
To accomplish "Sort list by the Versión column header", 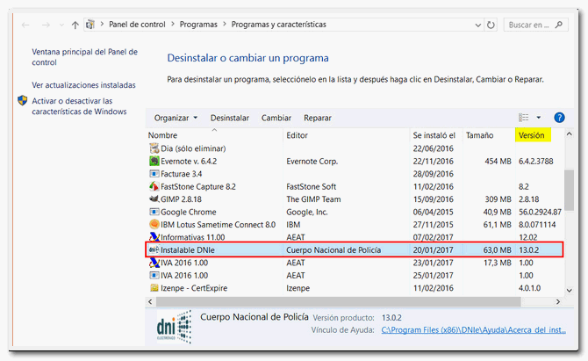I will [x=532, y=136].
